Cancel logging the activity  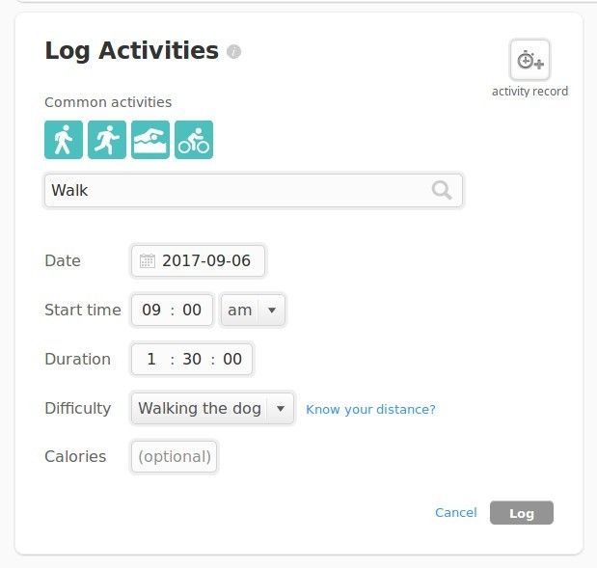(455, 513)
